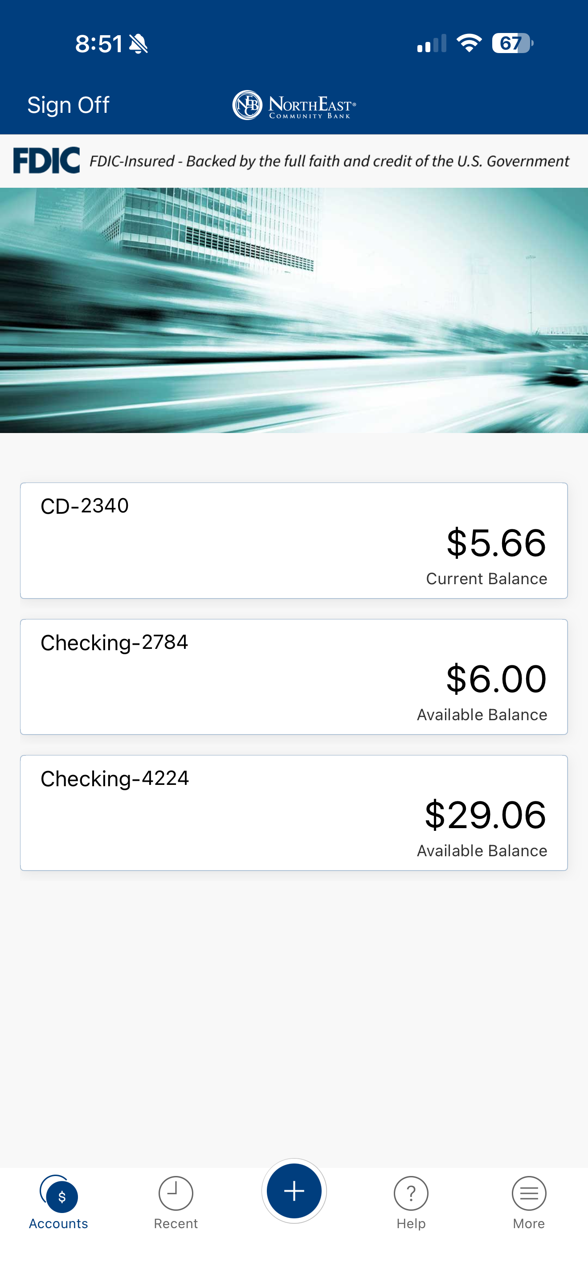The width and height of the screenshot is (588, 1279).
Task: Tap the NorthEast Community Bank logo
Action: 294,105
